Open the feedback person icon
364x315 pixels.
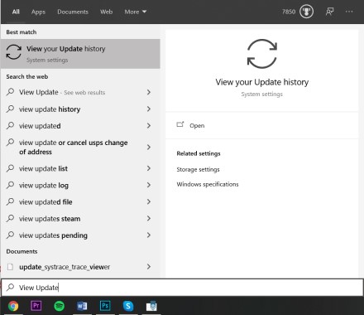click(329, 12)
